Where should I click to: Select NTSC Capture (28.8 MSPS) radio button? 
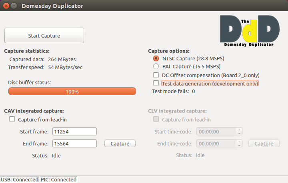coord(156,59)
